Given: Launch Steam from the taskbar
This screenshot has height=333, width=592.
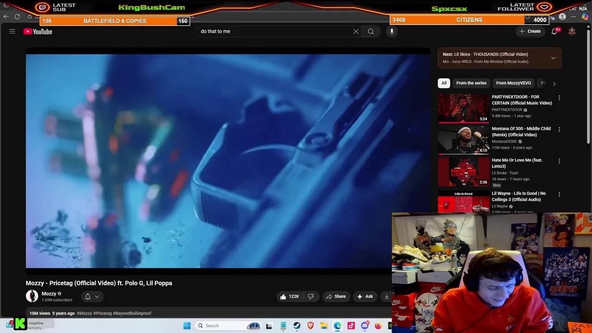Looking at the screenshot, I should [x=297, y=326].
